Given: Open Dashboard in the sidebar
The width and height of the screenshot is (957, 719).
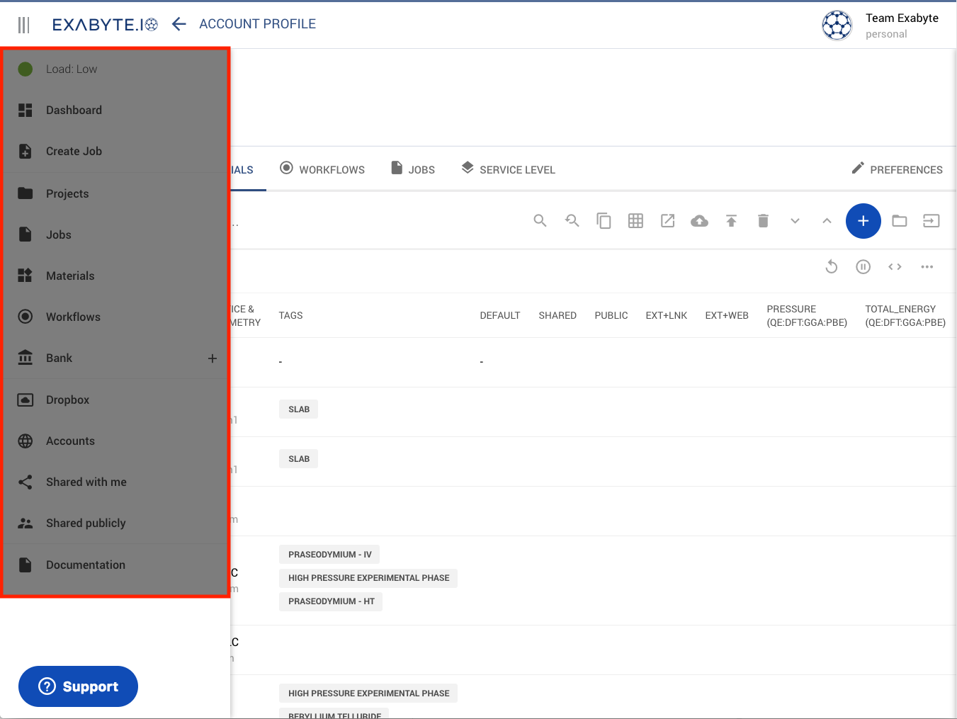Looking at the screenshot, I should click(74, 111).
